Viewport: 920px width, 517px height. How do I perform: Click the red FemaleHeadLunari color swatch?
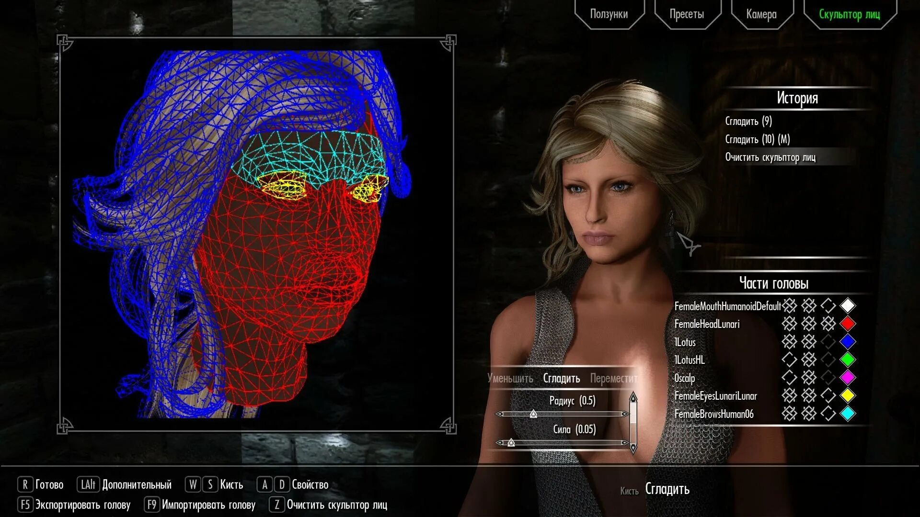coord(848,324)
